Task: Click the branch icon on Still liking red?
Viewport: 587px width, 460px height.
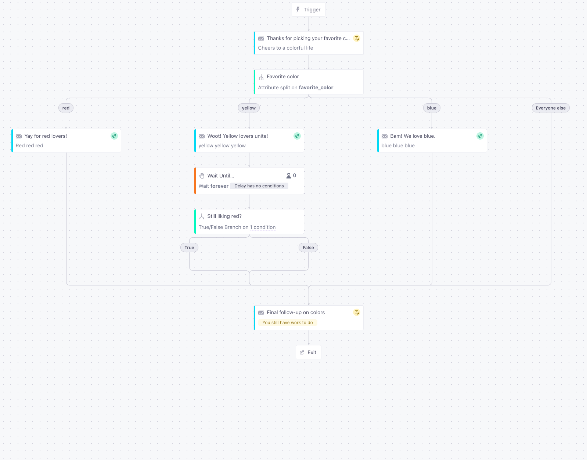Action: tap(202, 216)
